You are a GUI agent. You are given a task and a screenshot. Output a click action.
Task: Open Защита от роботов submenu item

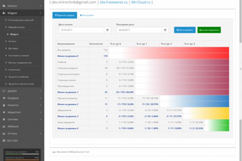(x=21, y=77)
